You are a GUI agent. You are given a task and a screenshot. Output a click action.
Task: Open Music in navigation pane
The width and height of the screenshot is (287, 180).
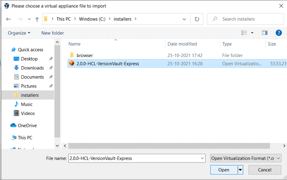(27, 104)
